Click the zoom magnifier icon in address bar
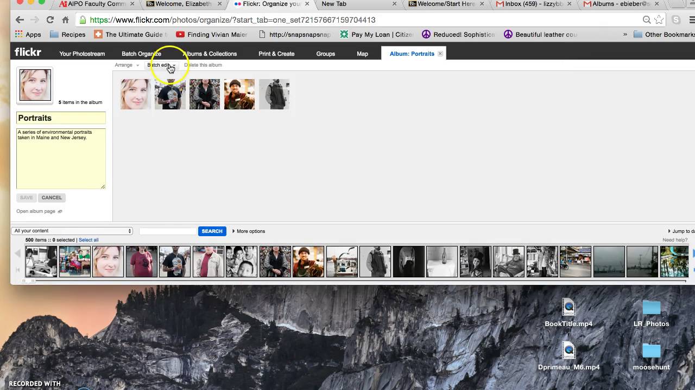 click(647, 19)
